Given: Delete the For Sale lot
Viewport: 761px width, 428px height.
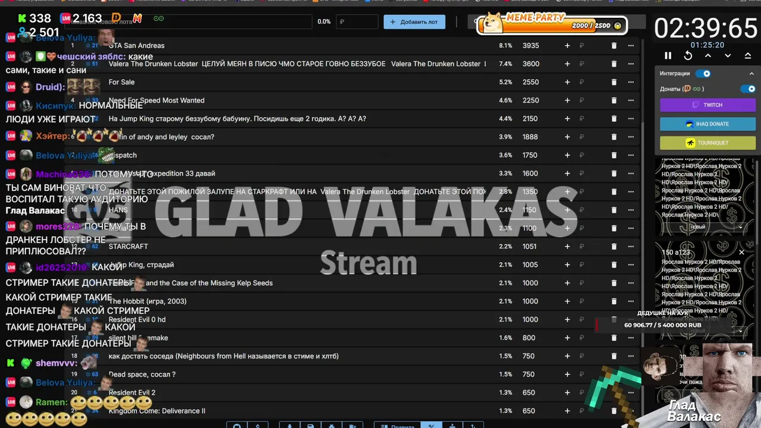Looking at the screenshot, I should [x=614, y=82].
